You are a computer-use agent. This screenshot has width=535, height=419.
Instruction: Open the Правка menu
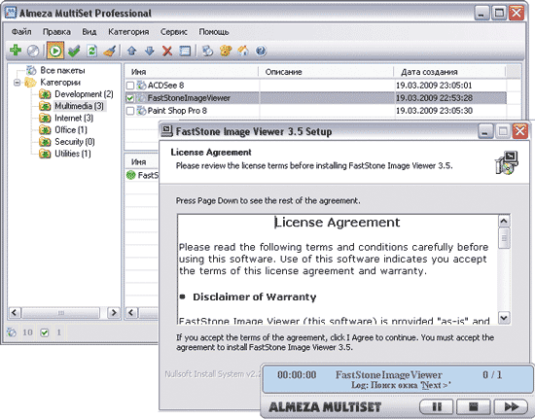(x=56, y=32)
